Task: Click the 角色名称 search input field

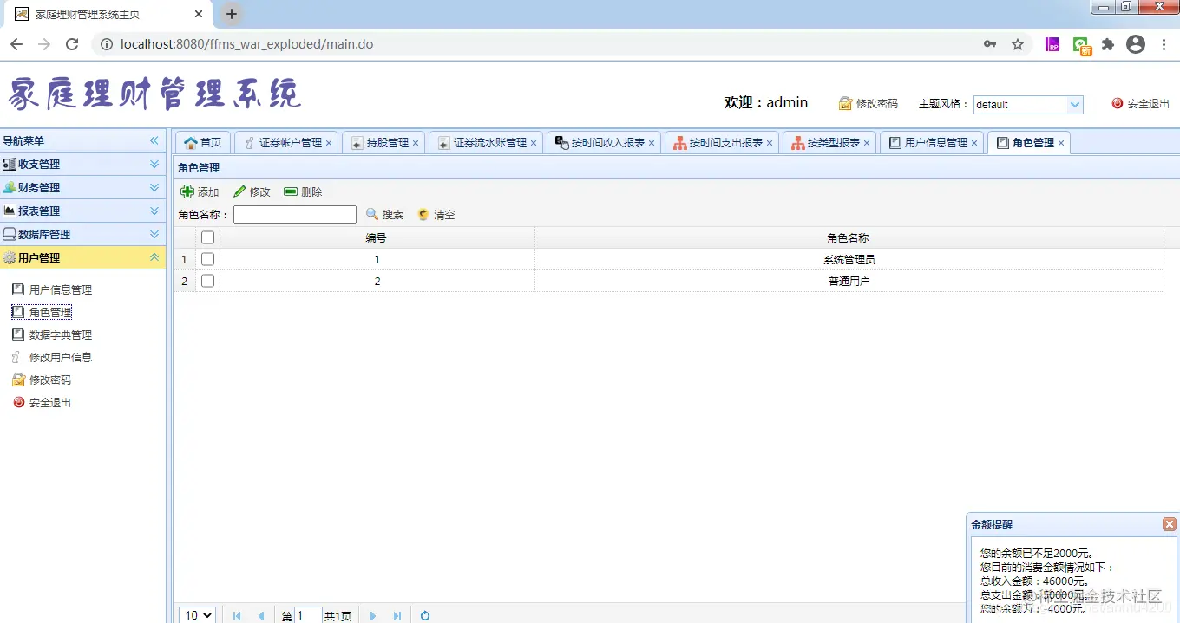Action: click(294, 214)
